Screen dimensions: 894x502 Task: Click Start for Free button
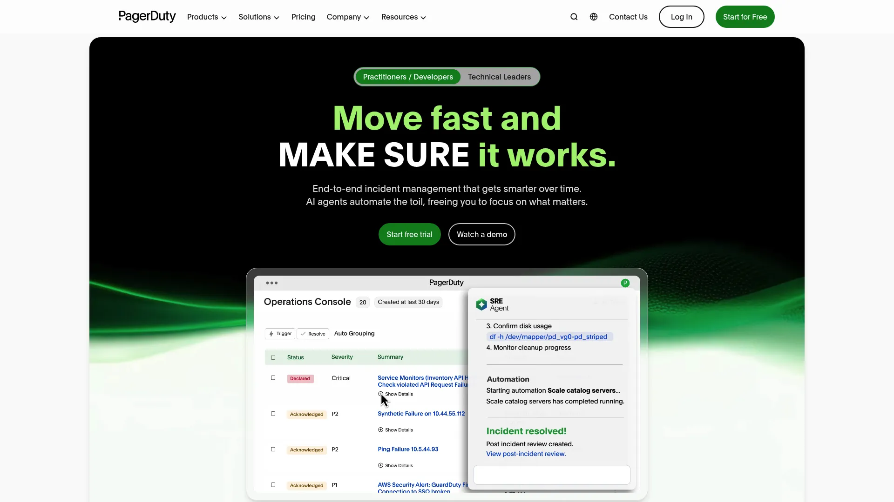[745, 17]
